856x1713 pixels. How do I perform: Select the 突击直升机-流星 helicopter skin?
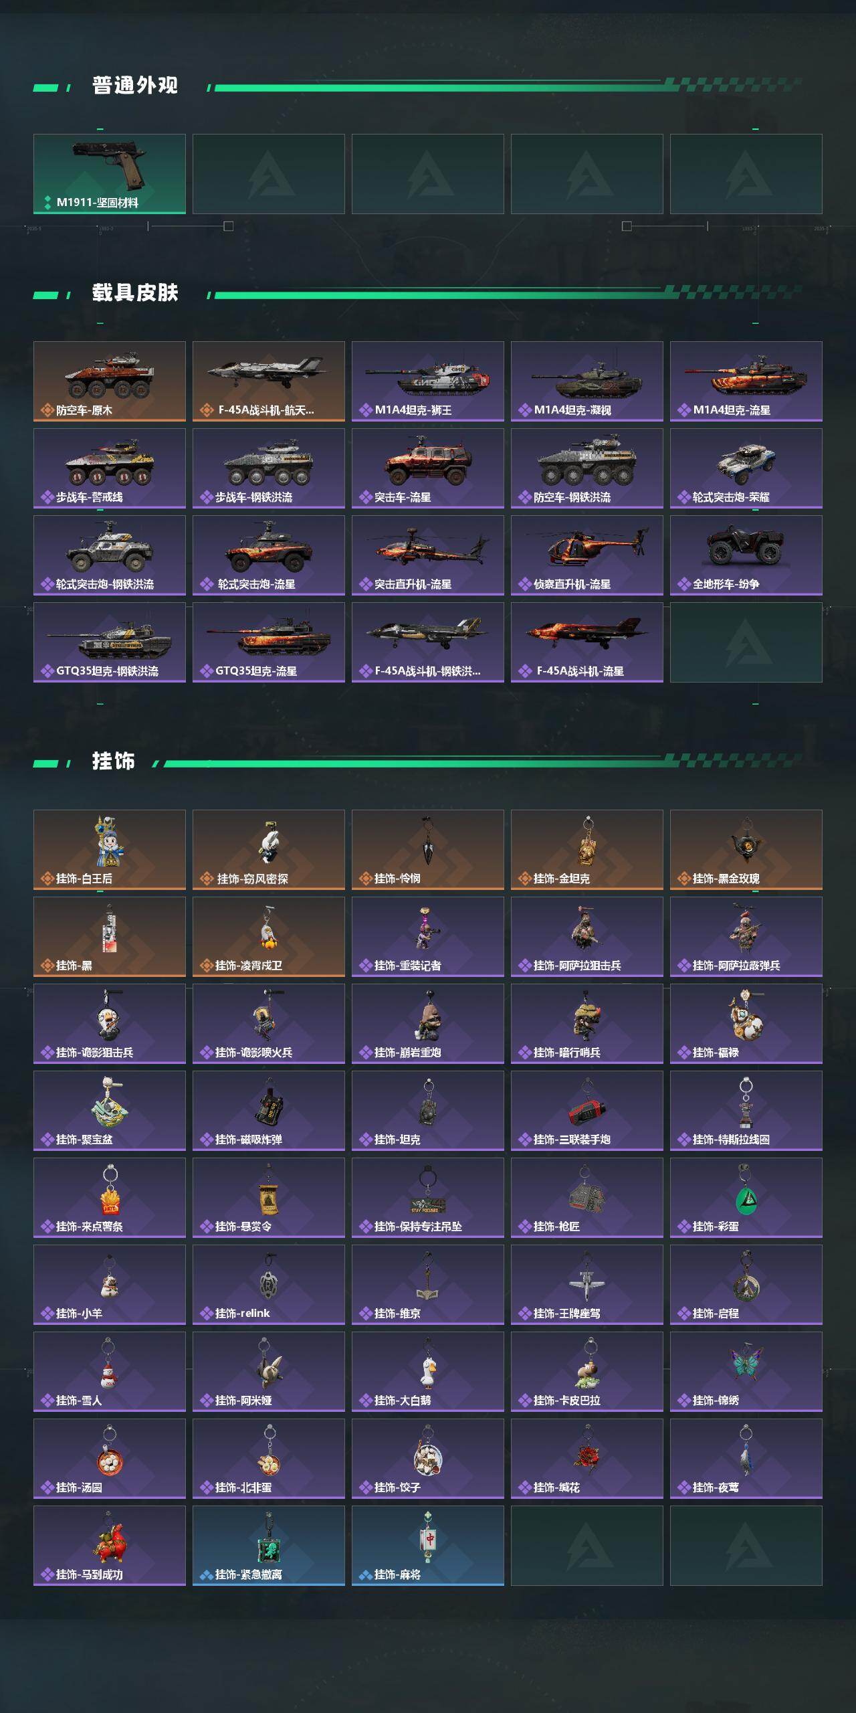[x=428, y=555]
